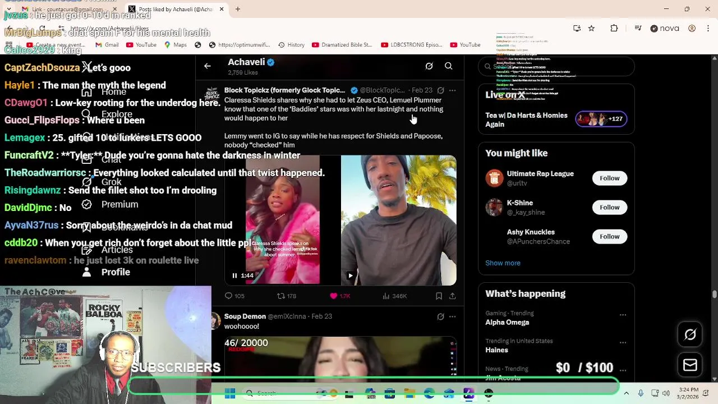Open more options for Jim Acosta trend

pos(623,370)
